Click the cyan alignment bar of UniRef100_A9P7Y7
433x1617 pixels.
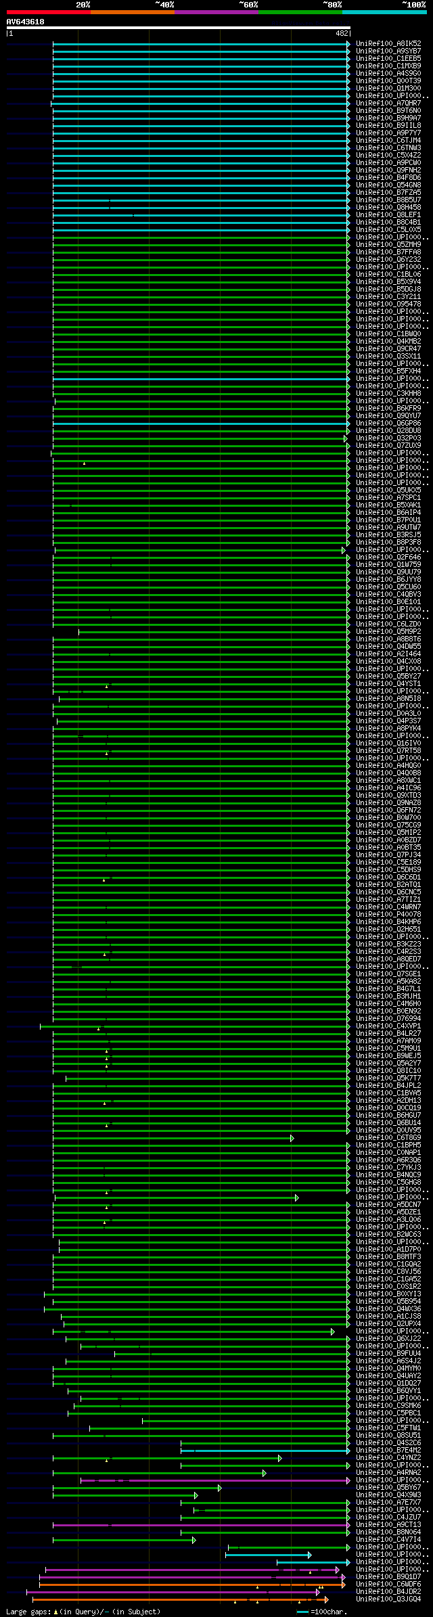(x=202, y=133)
